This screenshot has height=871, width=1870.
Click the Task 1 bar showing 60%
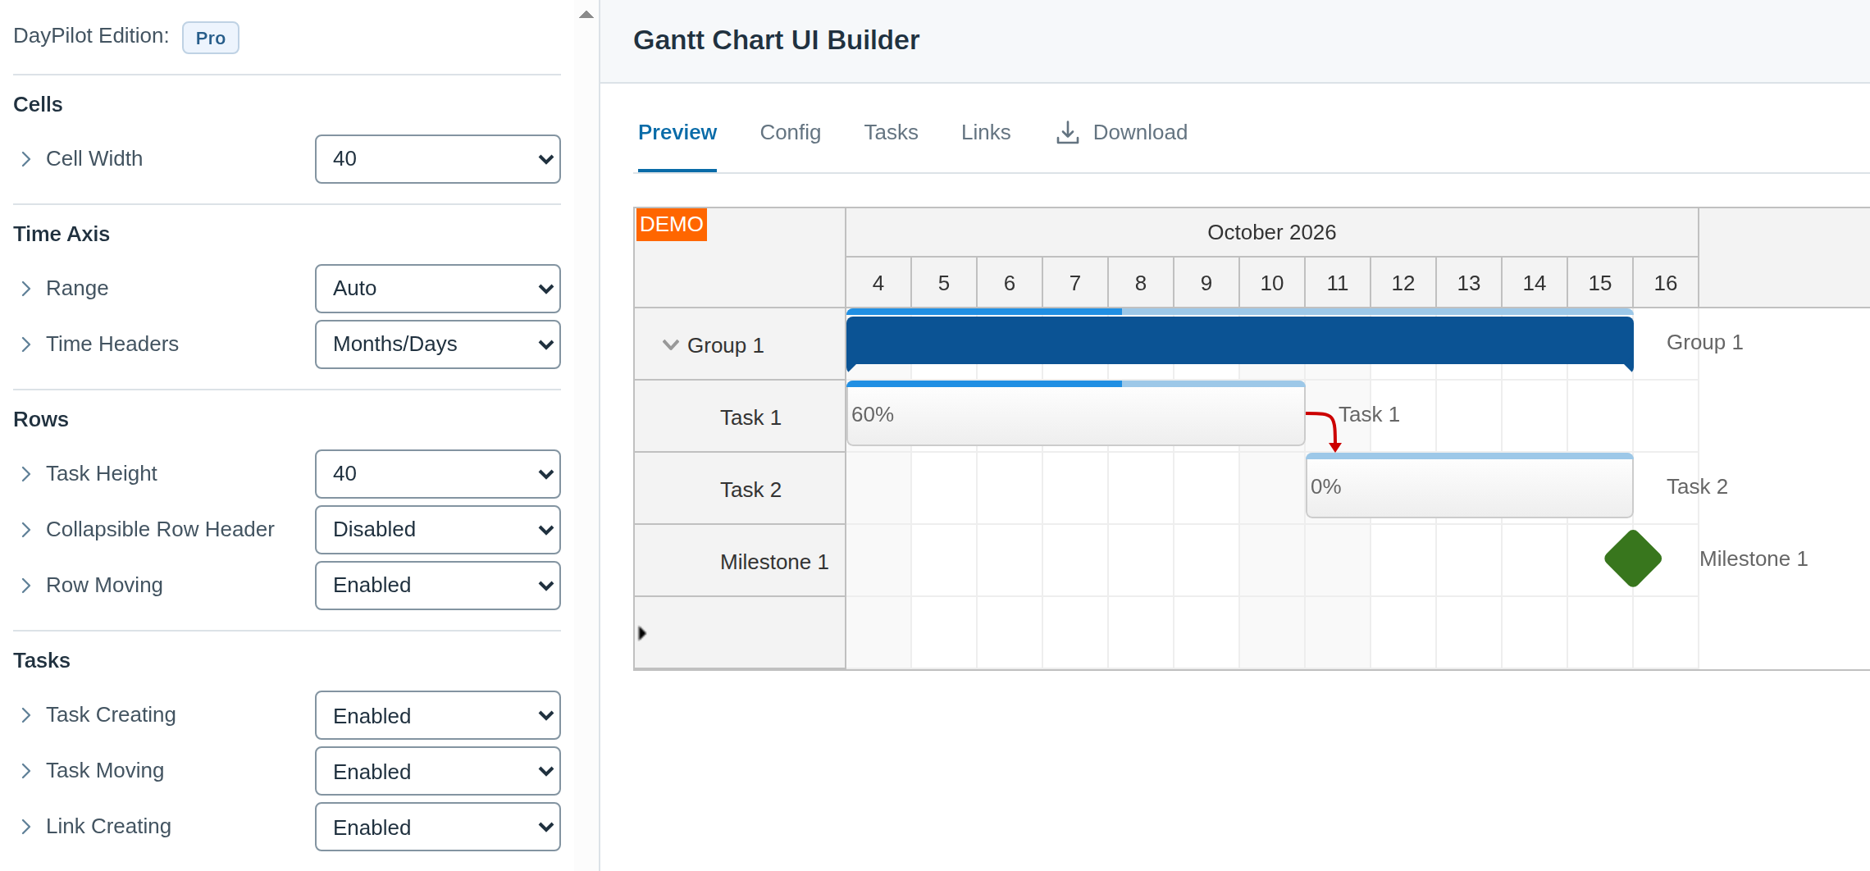1076,414
